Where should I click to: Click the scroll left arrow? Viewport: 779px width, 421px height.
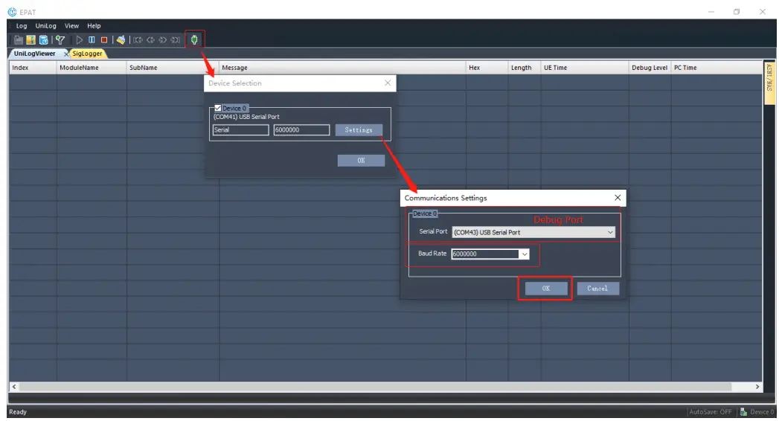(x=14, y=387)
